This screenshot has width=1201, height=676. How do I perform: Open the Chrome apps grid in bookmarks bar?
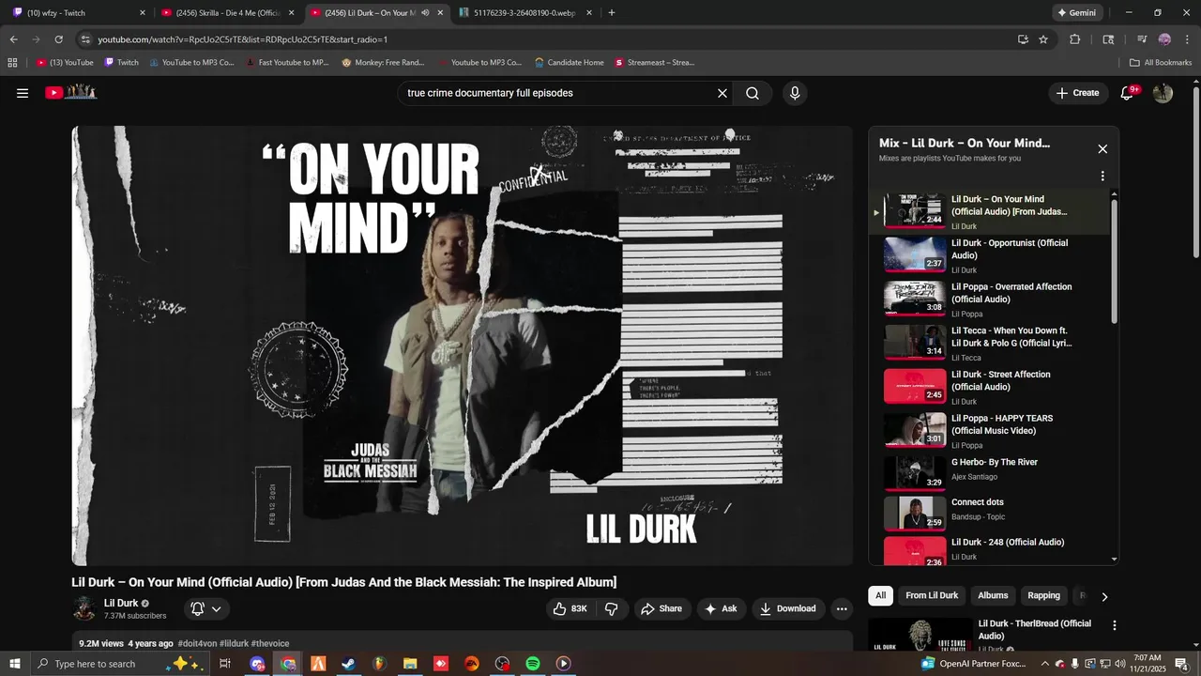click(x=12, y=63)
